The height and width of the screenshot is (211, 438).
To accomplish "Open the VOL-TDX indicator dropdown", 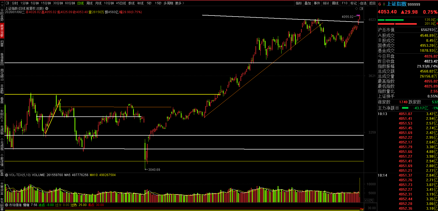I will tap(7, 175).
